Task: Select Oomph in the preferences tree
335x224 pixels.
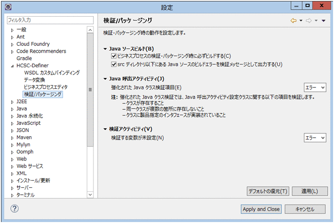Action: 25,152
